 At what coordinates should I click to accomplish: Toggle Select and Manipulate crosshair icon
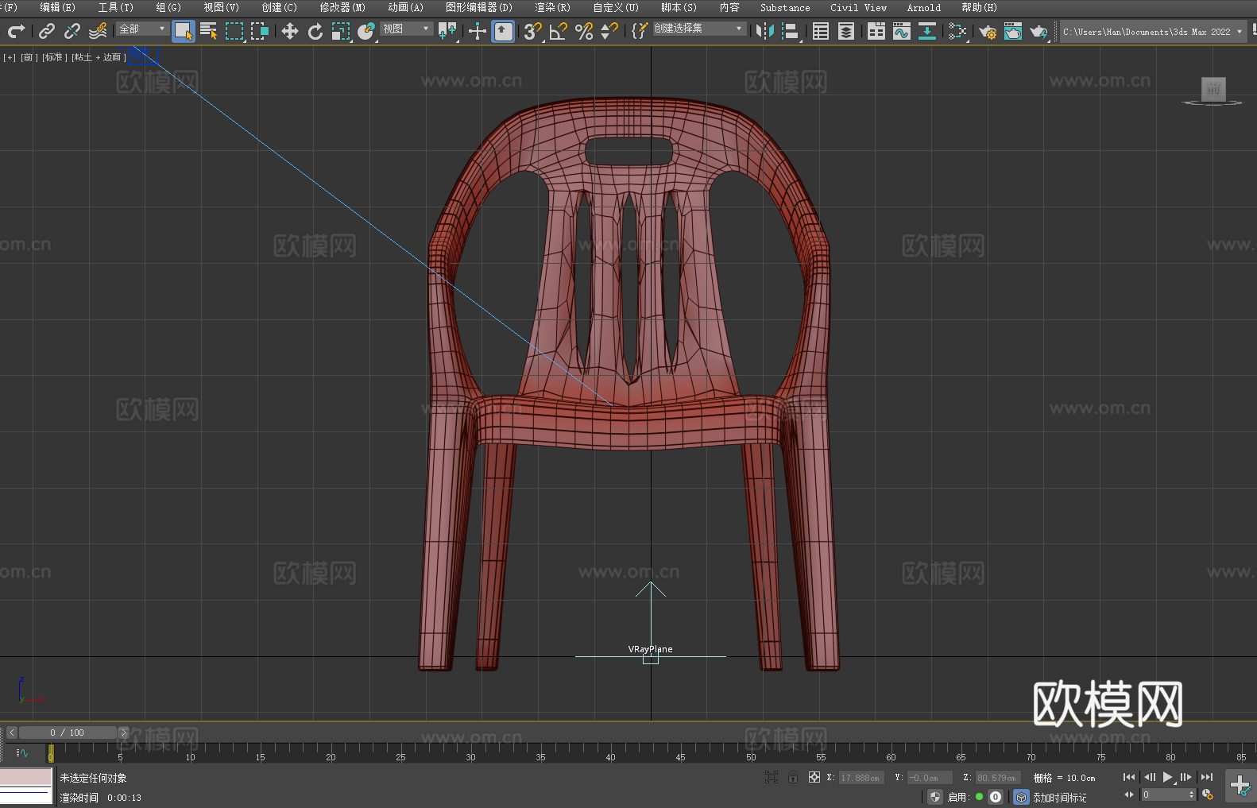coord(478,31)
